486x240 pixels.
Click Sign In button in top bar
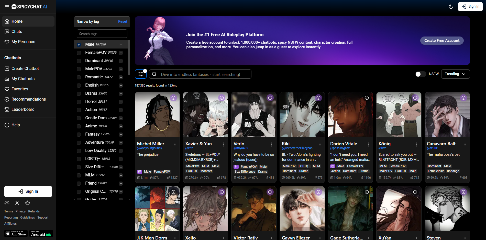pyautogui.click(x=470, y=7)
